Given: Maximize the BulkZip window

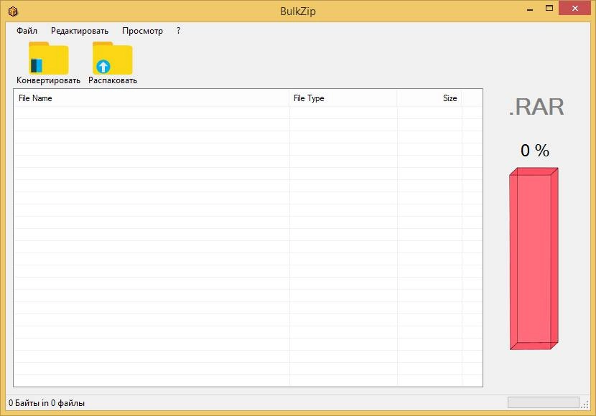Looking at the screenshot, I should [549, 9].
